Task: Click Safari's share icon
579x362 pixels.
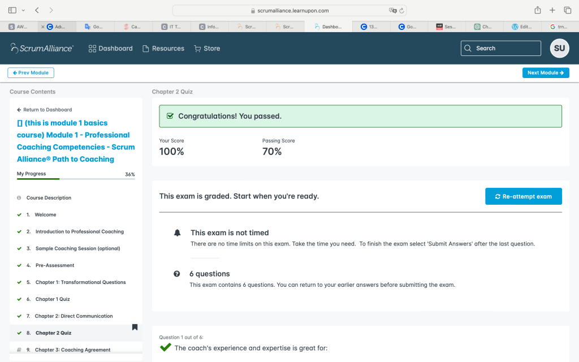Action: pos(537,10)
